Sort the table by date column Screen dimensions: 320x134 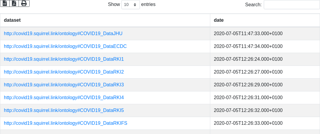[x=265, y=20]
